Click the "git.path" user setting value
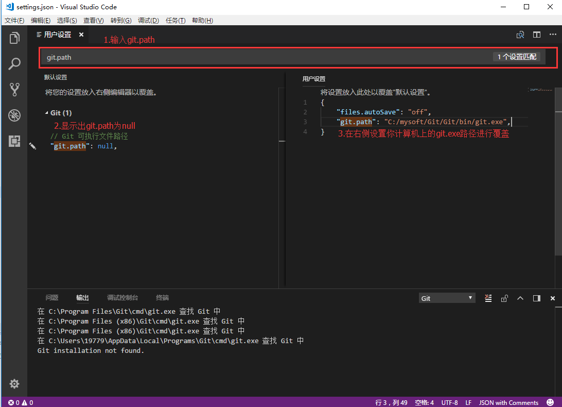Image resolution: width=562 pixels, height=407 pixels. click(x=446, y=122)
